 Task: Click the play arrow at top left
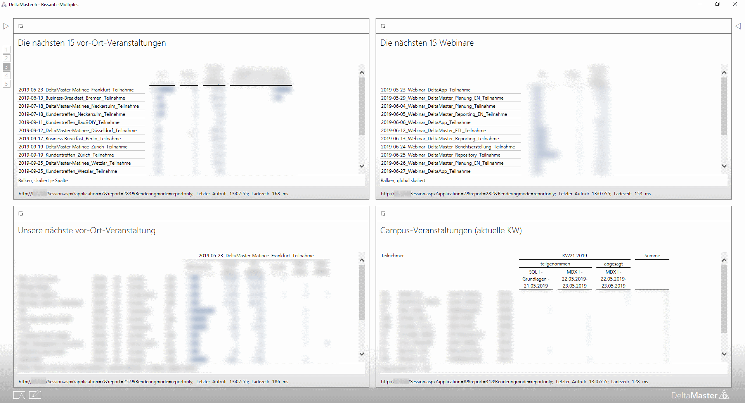[6, 26]
